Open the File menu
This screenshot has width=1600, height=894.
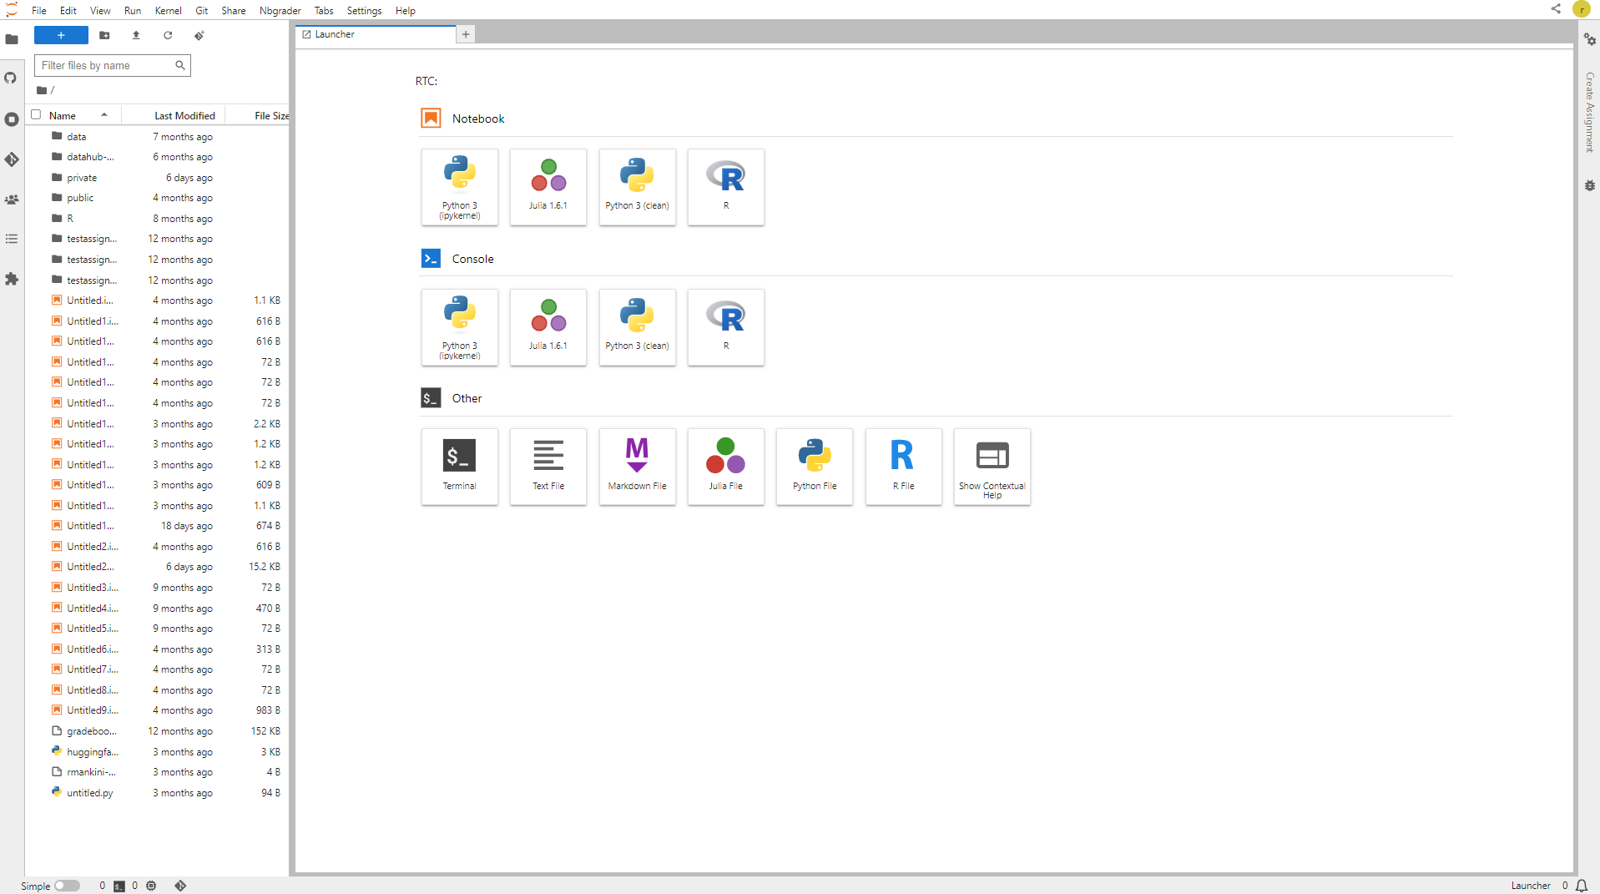39,11
